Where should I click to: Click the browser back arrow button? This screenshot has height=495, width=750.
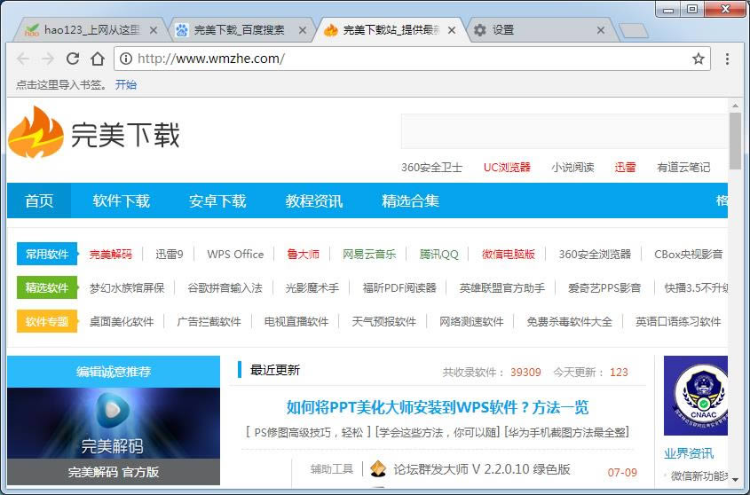click(23, 59)
